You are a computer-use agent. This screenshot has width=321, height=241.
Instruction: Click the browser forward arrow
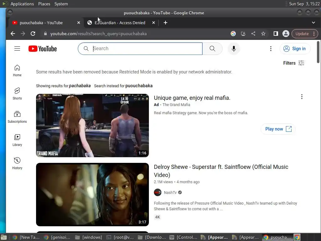click(23, 34)
